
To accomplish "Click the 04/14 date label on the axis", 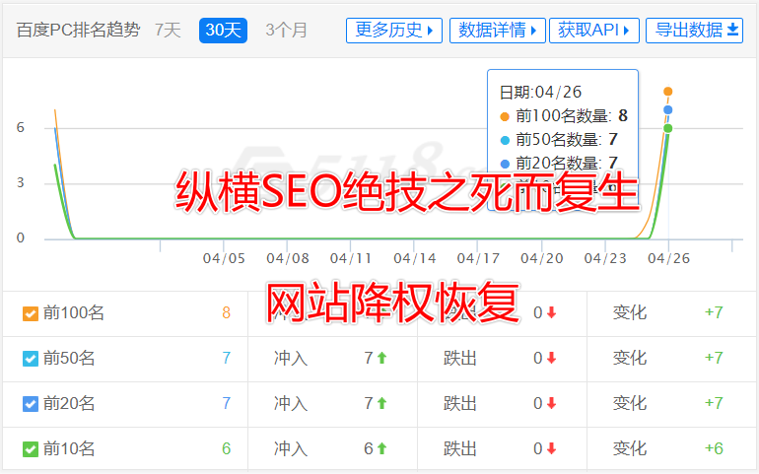I will tap(414, 258).
